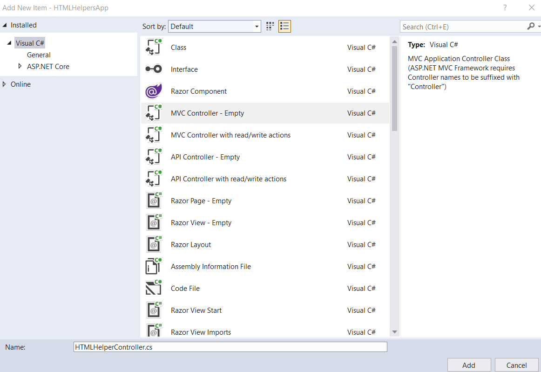Click the Interface template icon
Image resolution: width=541 pixels, height=372 pixels.
coord(154,69)
